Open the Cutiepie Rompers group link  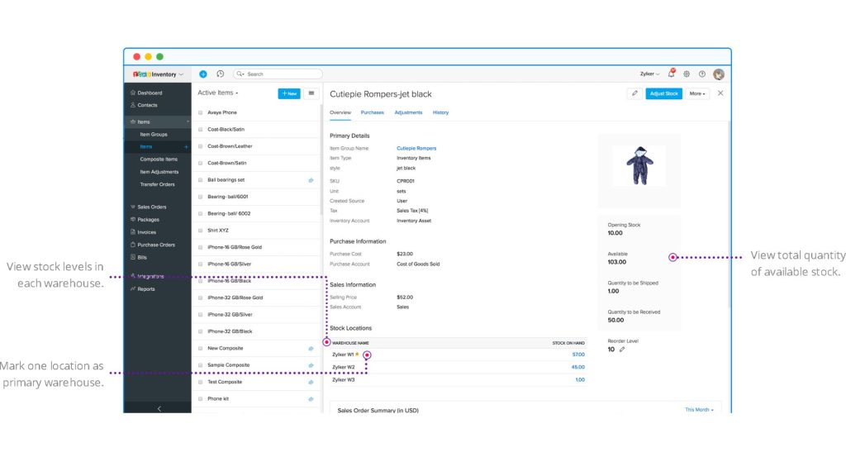[x=416, y=148]
